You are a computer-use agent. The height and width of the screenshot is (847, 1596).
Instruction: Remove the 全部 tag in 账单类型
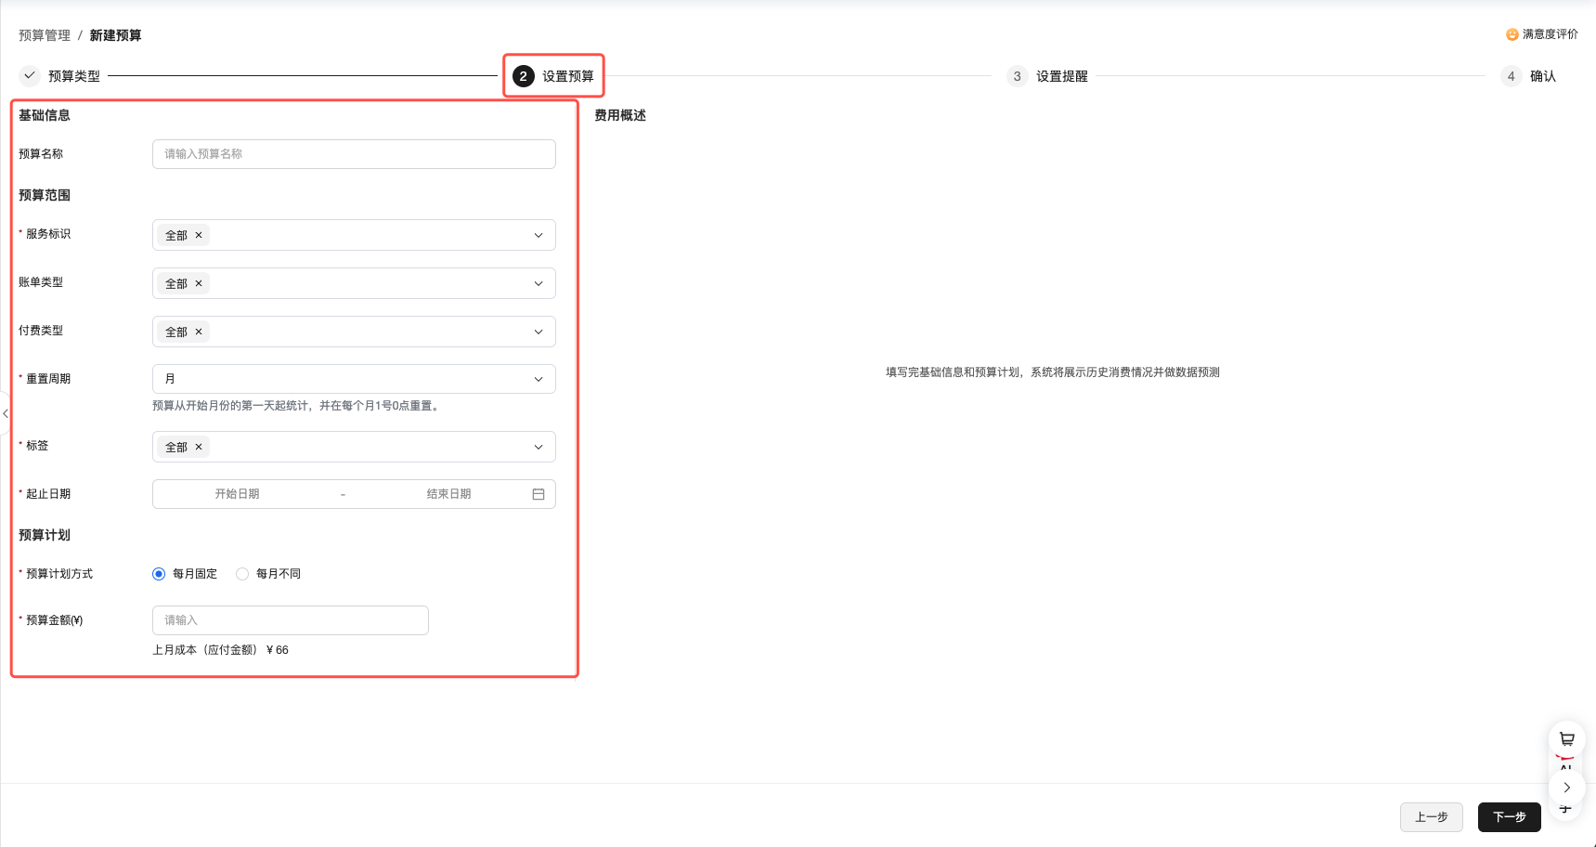[x=199, y=283]
